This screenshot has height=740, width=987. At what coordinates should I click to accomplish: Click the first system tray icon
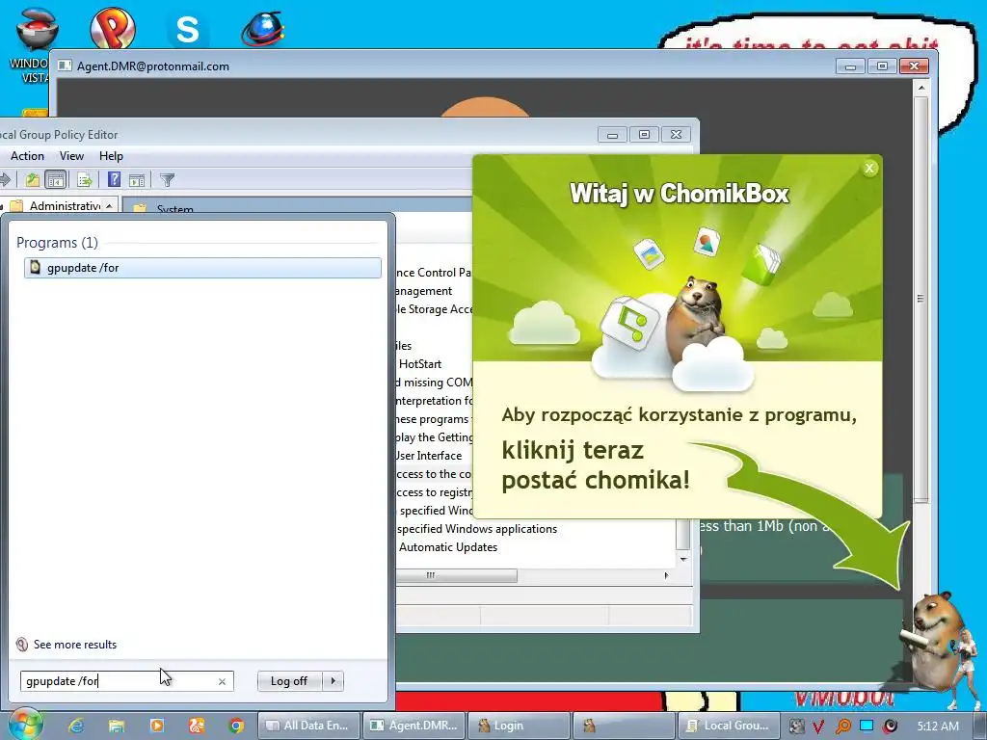pos(796,727)
